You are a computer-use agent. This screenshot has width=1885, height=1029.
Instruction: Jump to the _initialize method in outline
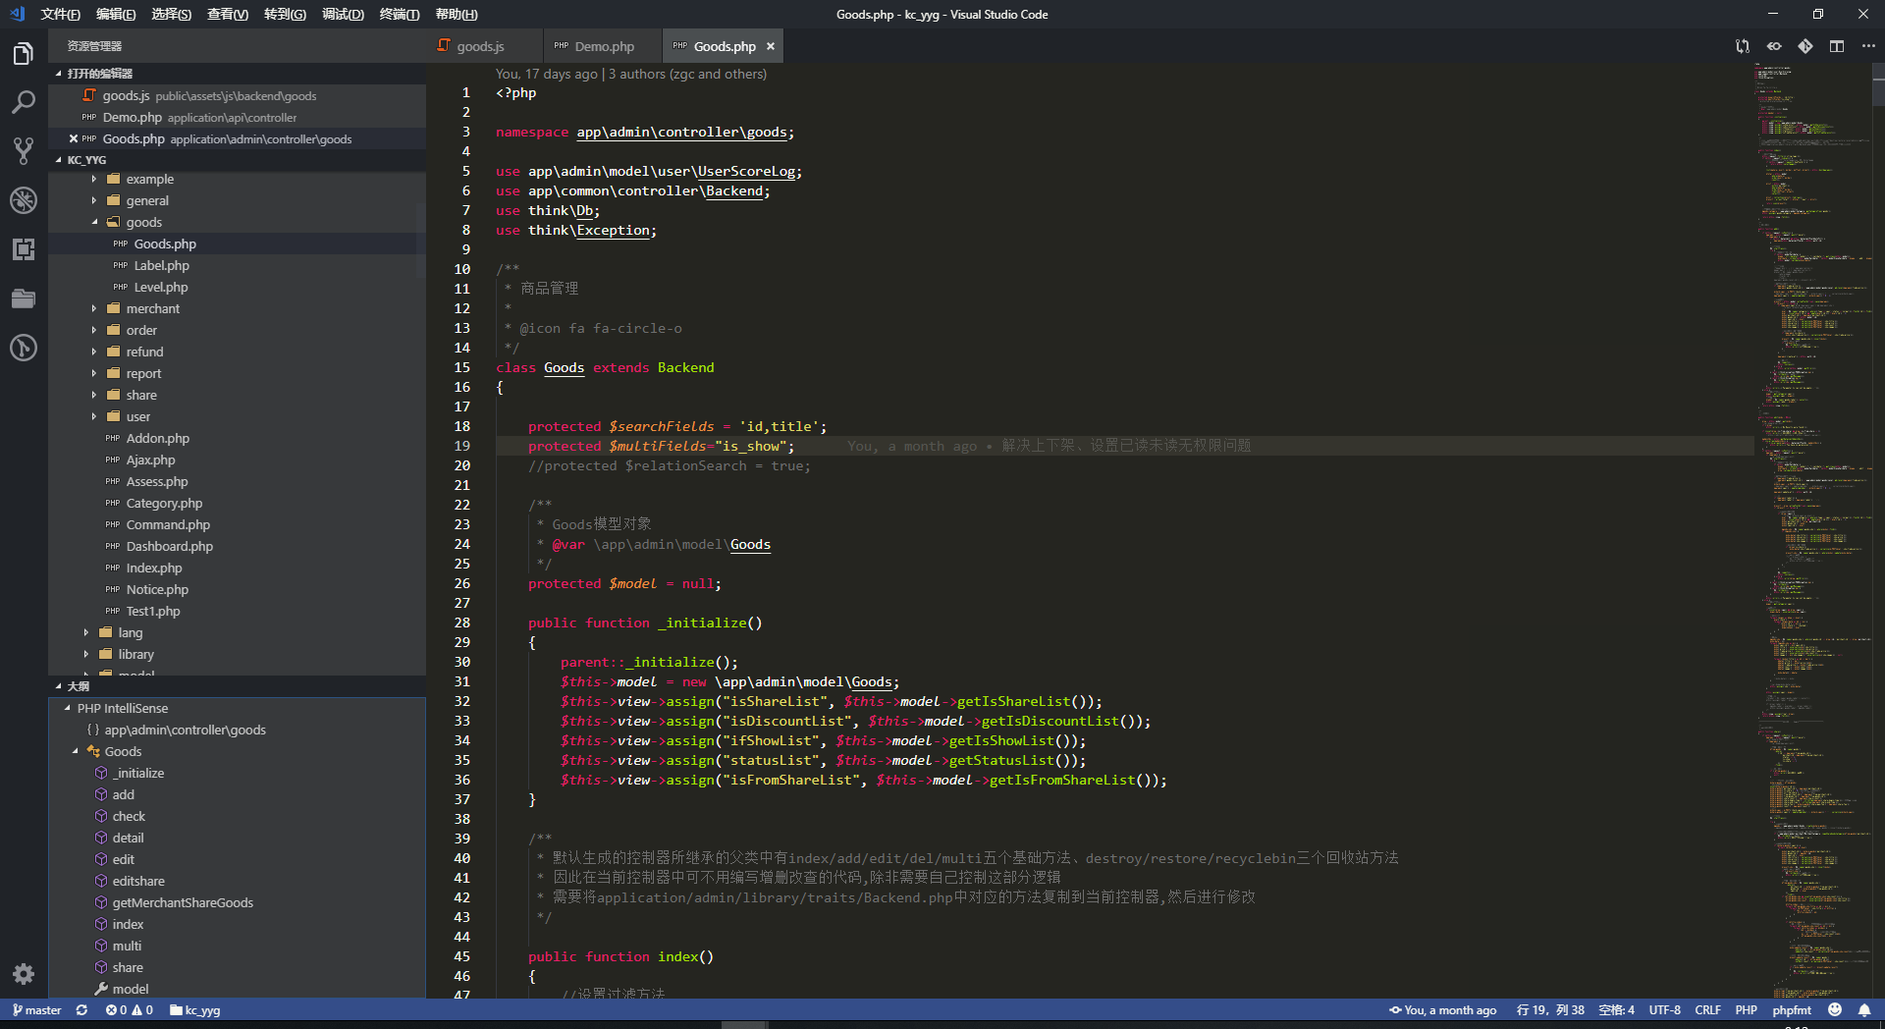137,773
